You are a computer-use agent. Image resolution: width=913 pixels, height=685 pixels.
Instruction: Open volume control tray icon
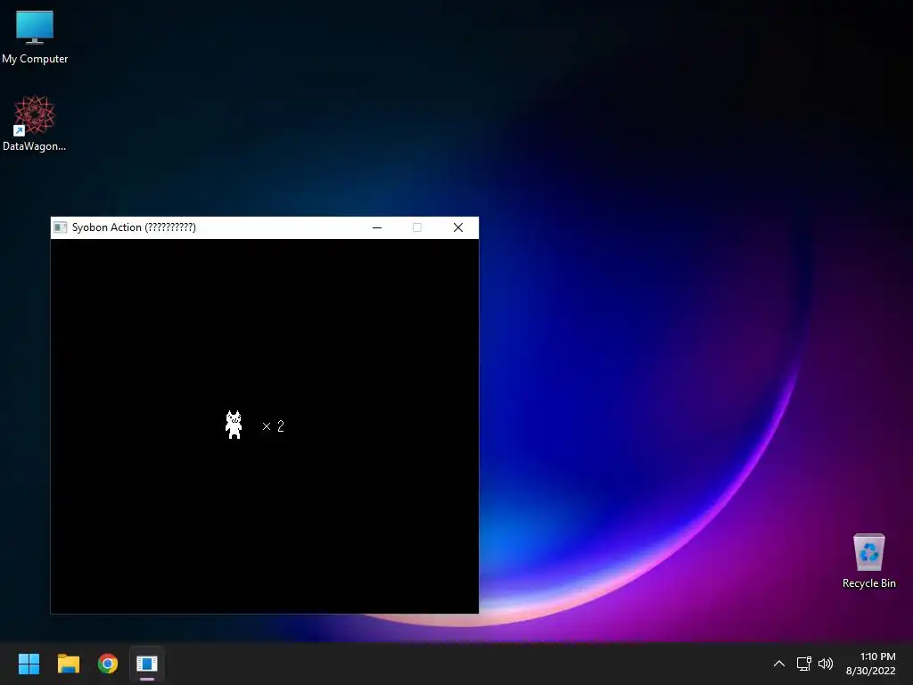(x=826, y=664)
